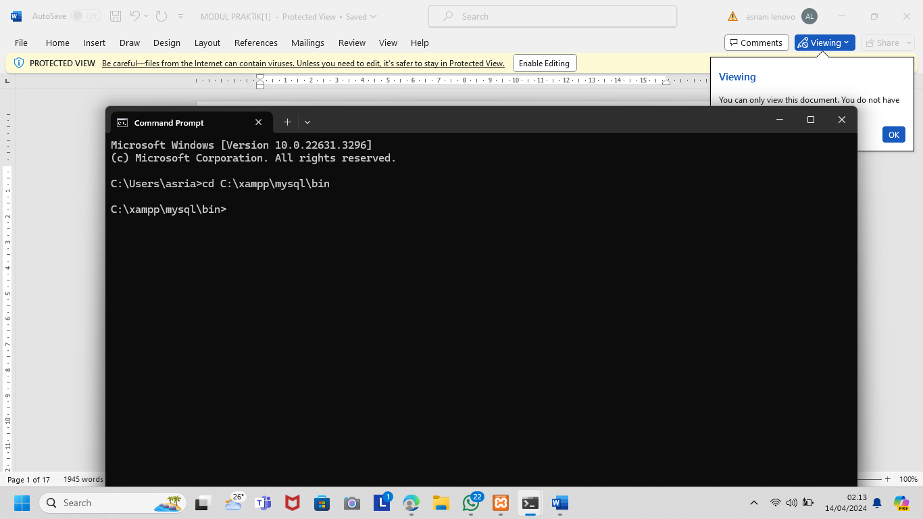This screenshot has width=923, height=519.
Task: Click the cd C:\xampp\mysql\bin command line
Action: pyautogui.click(x=220, y=184)
